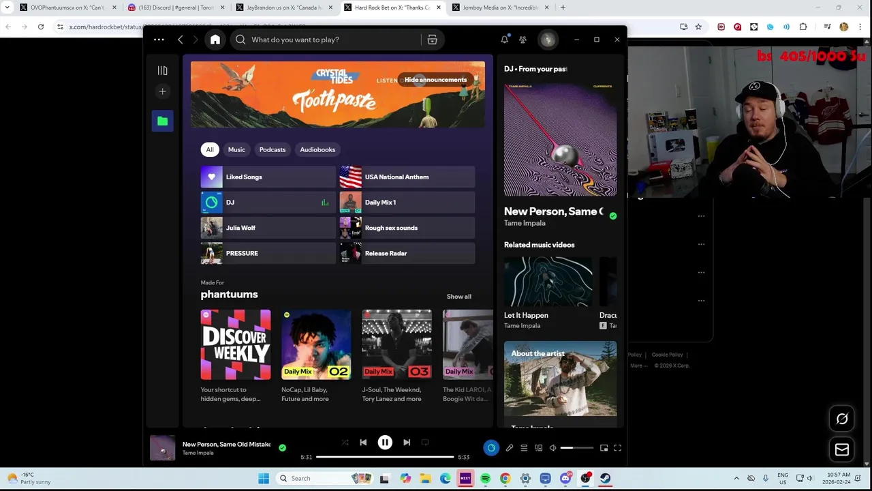Viewport: 872px width, 491px height.
Task: Toggle the Queue view icon
Action: pos(524,448)
